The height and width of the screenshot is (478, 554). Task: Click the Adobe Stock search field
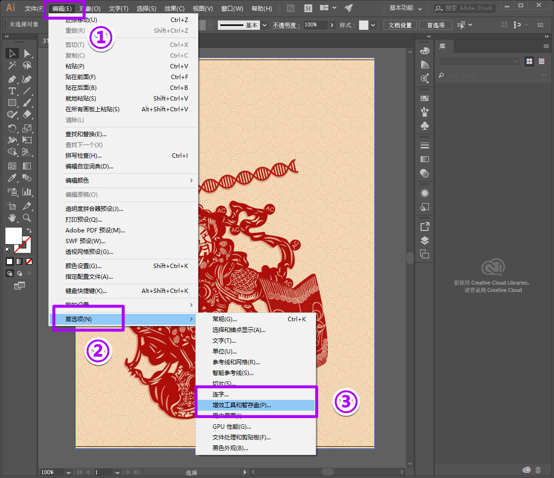pyautogui.click(x=465, y=8)
